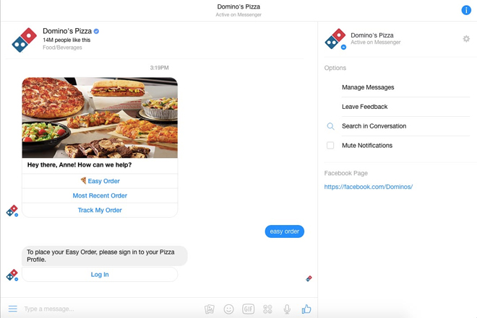Click the small seen-by Domino's read receipt icon

pos(309,278)
